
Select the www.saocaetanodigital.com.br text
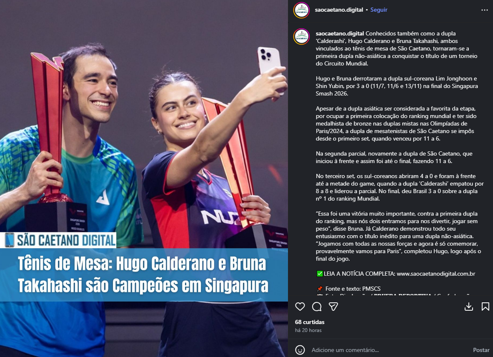(x=436, y=274)
